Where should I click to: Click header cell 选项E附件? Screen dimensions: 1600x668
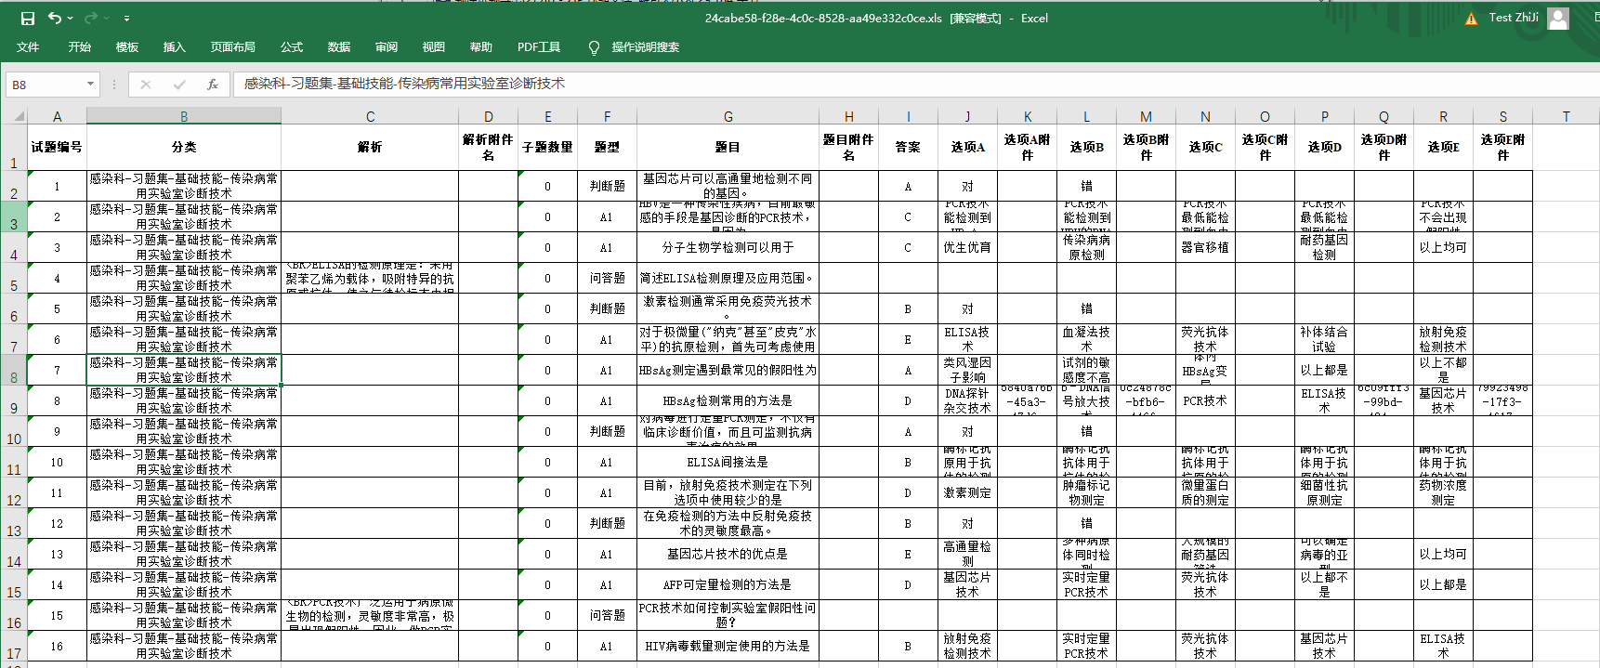coord(1502,147)
